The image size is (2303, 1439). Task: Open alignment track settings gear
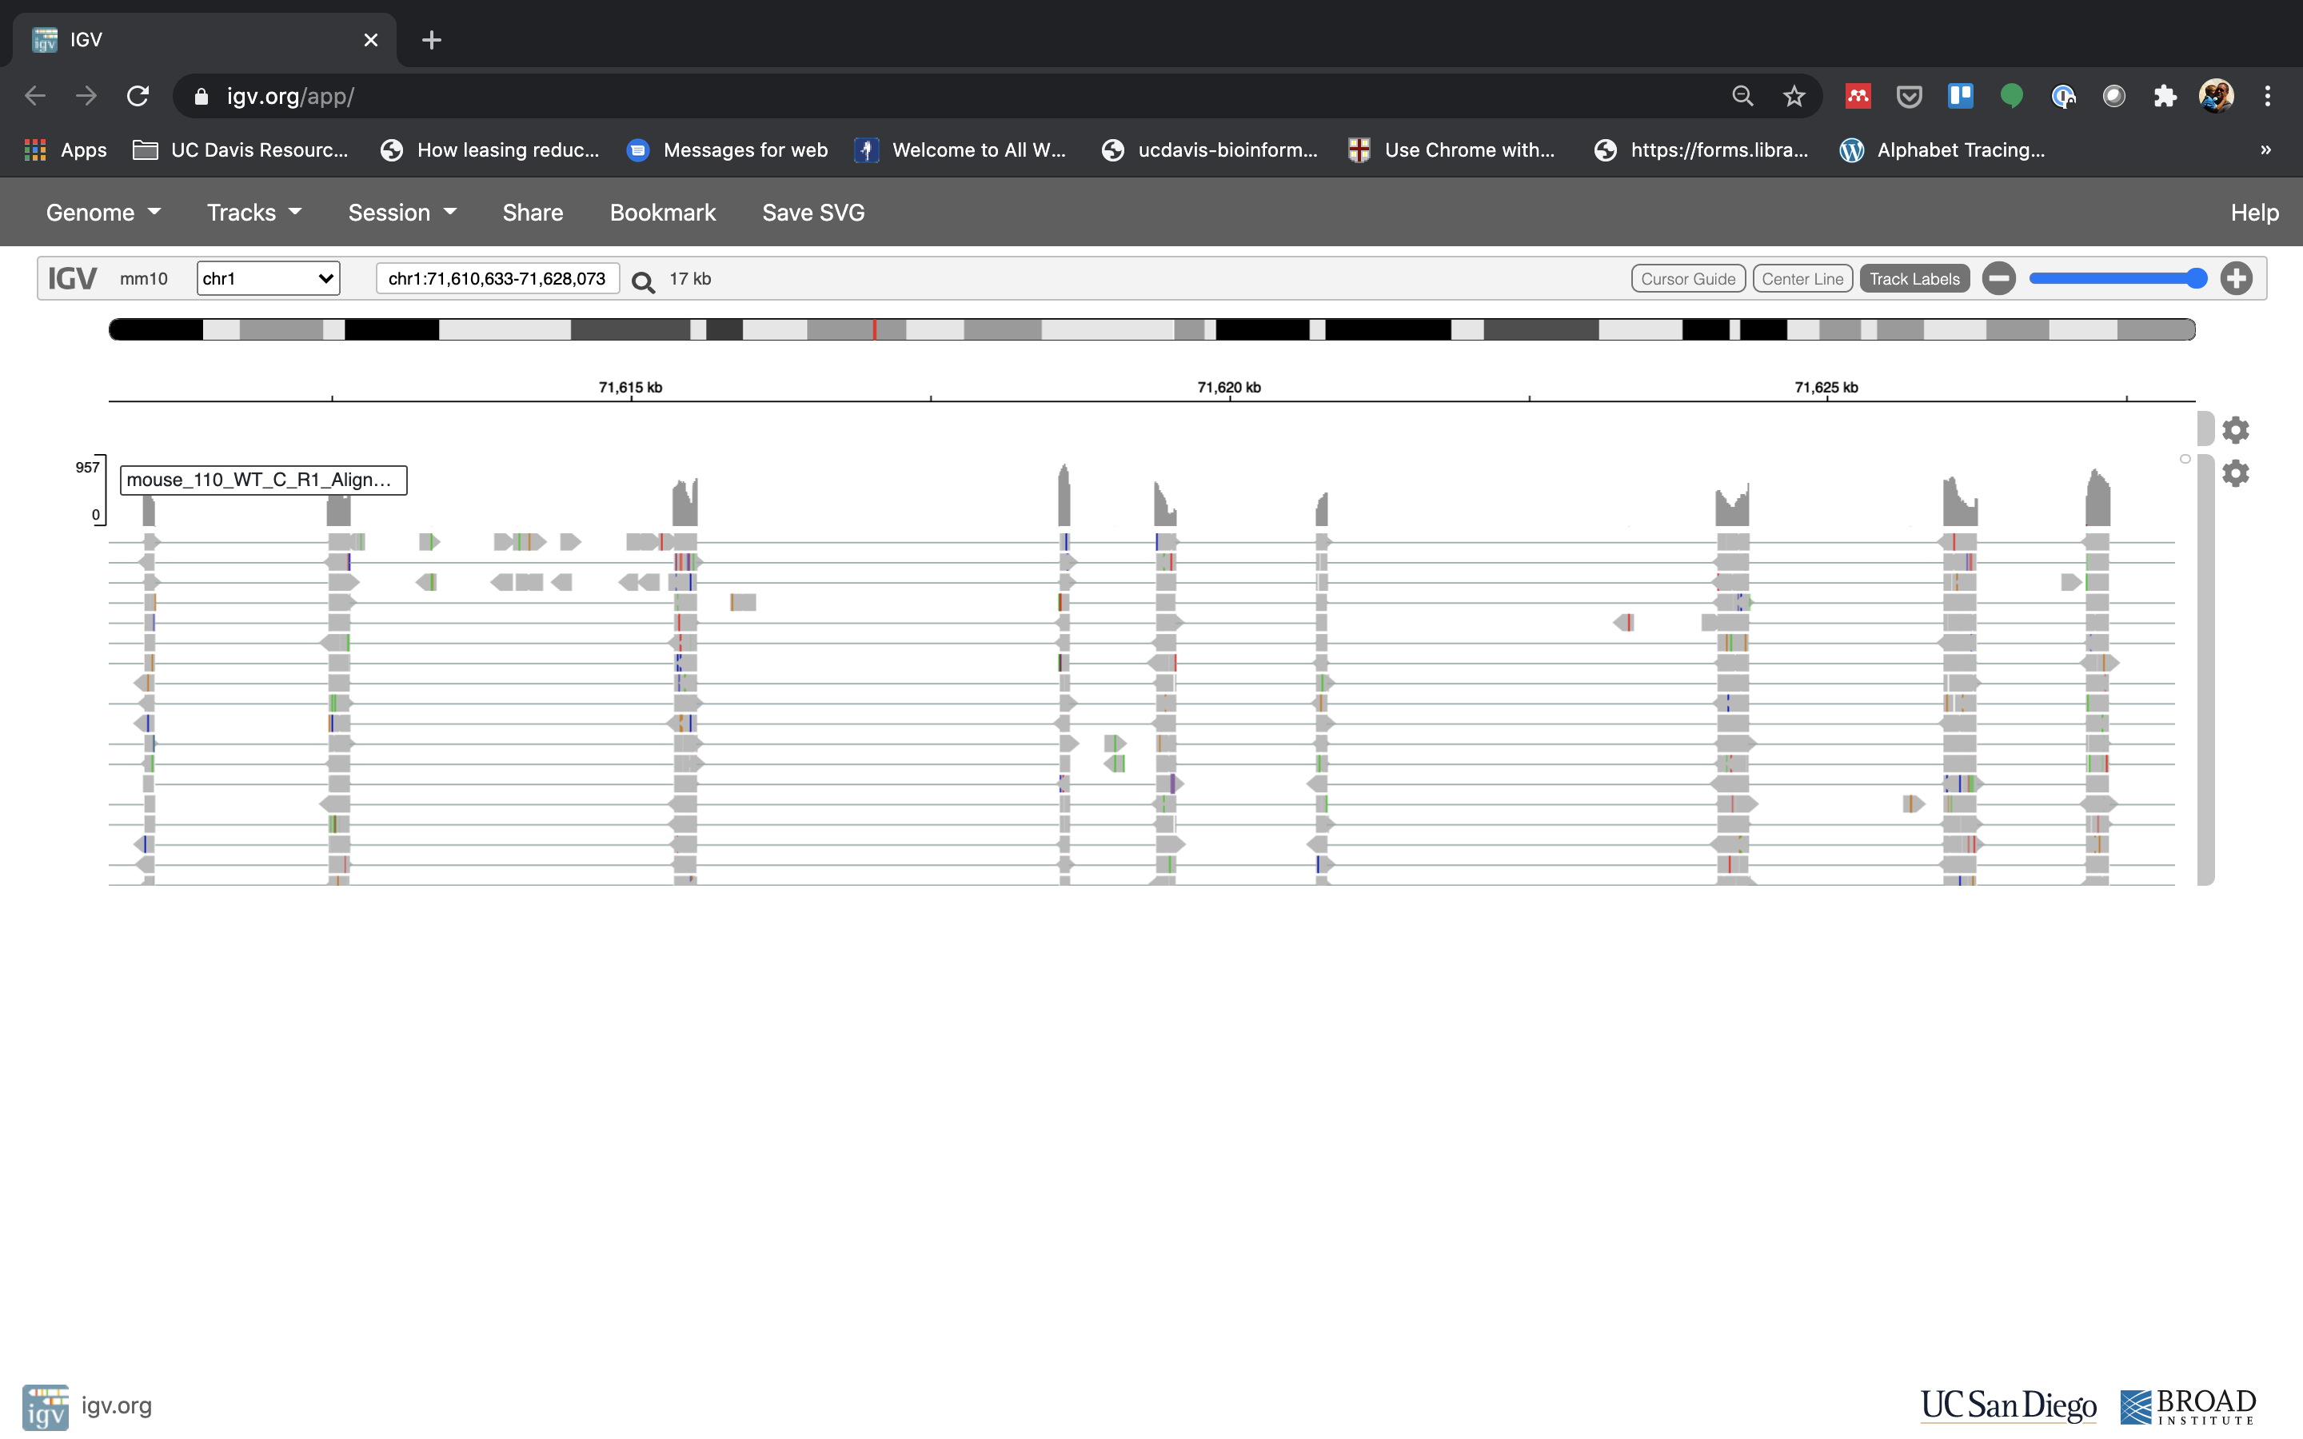click(2234, 473)
